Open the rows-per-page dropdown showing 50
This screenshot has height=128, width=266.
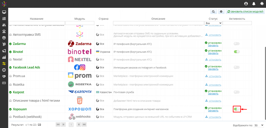(258, 125)
